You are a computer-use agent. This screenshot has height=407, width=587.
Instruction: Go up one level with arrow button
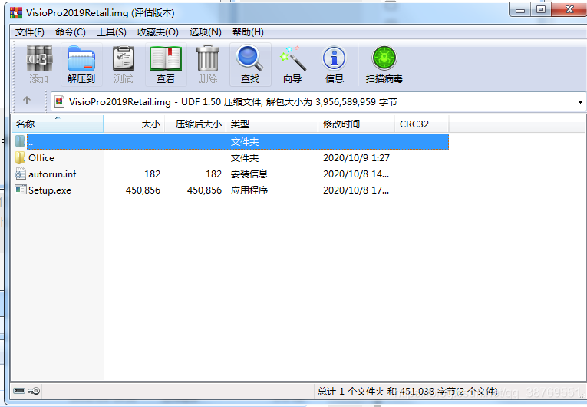point(27,101)
